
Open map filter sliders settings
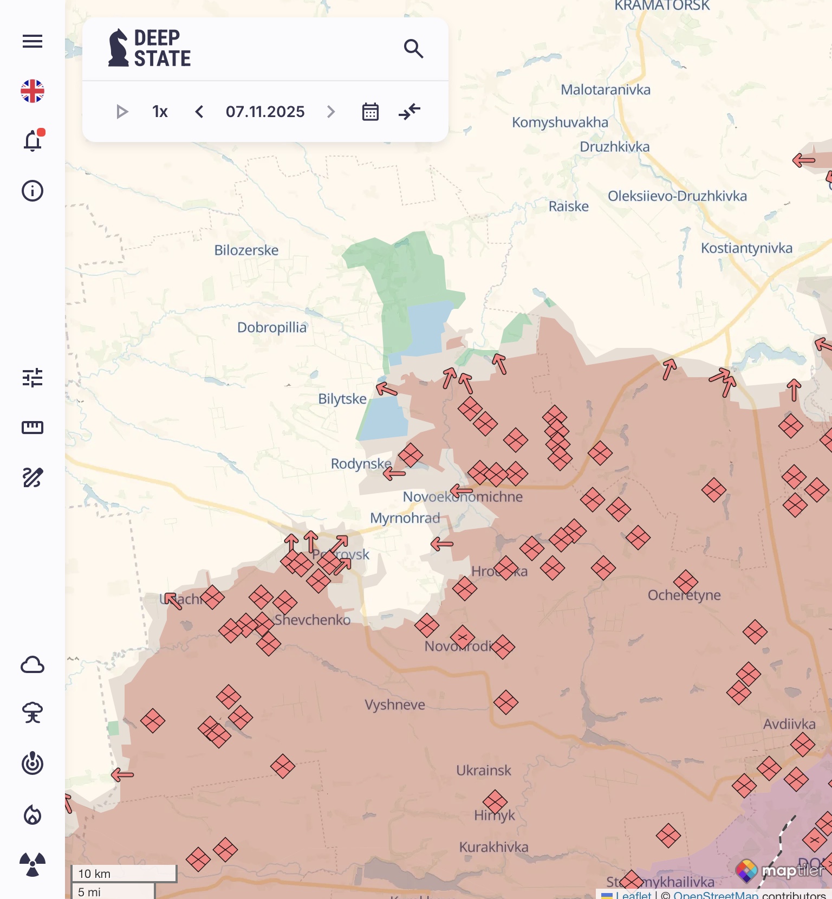pyautogui.click(x=32, y=378)
